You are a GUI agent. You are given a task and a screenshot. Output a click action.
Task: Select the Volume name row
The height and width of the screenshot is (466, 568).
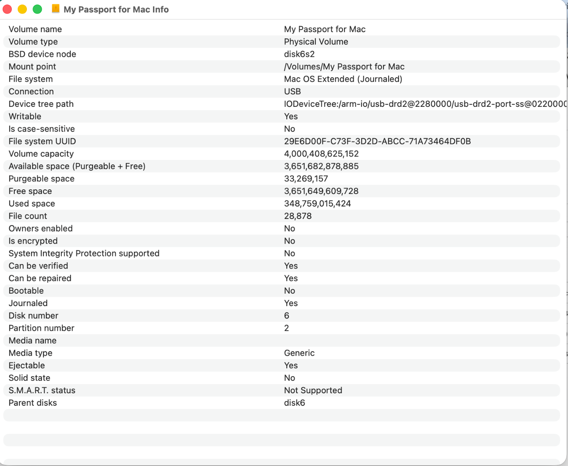coord(35,29)
